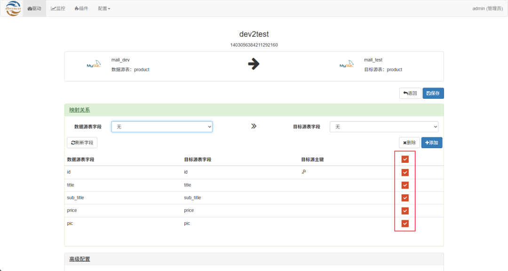Screen dimensions: 508x271
Task: Click the source MySQL icon for mall_dev
Action: pos(94,64)
